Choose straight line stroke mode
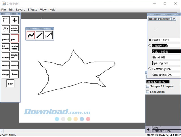Image resolution: width=181 pixels, height=137 pixels. coord(40,35)
